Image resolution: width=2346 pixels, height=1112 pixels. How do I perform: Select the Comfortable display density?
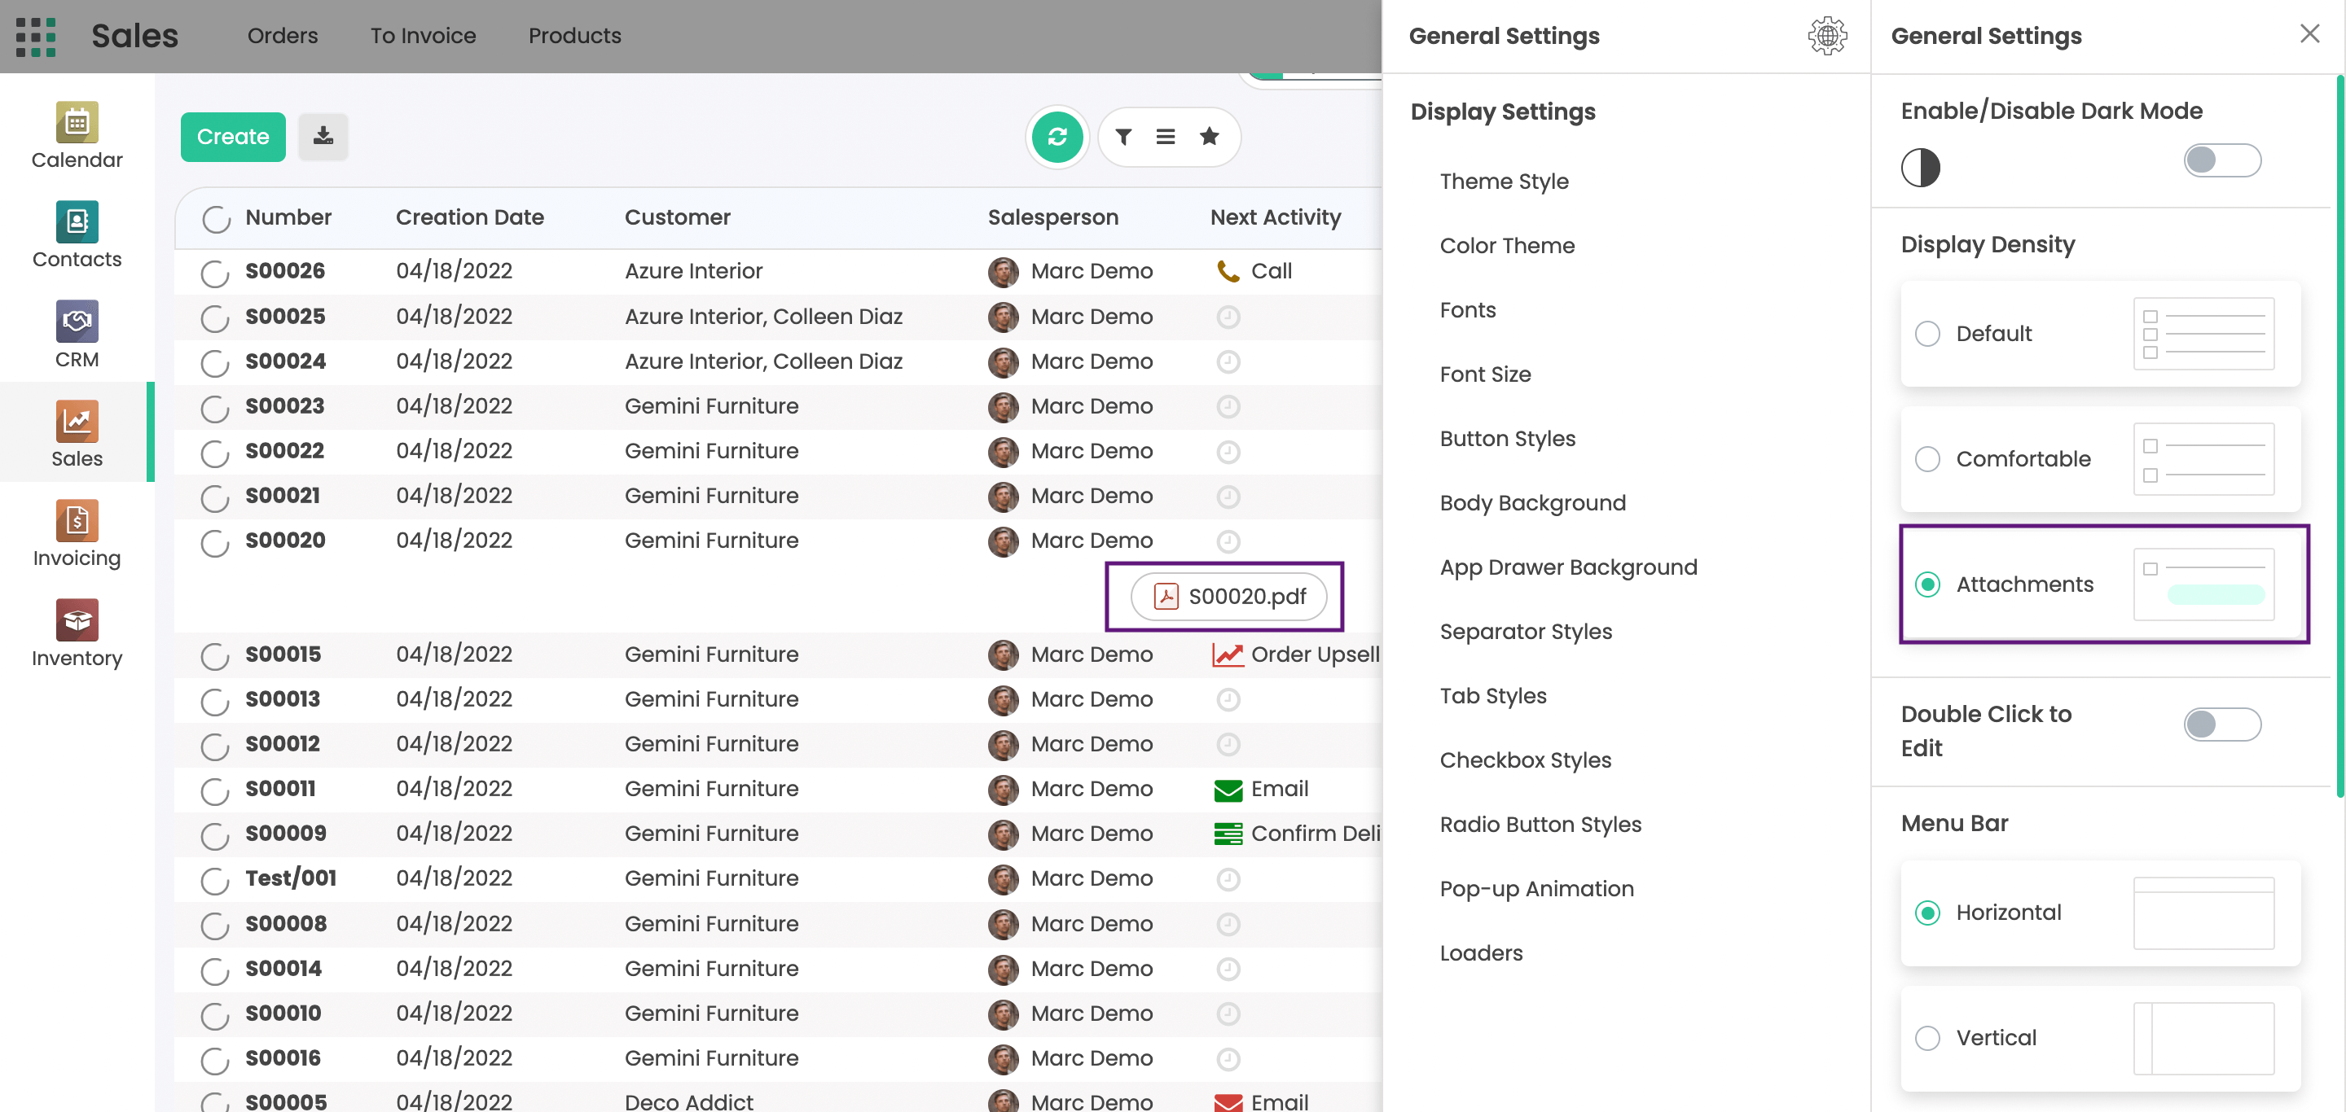click(x=1926, y=458)
